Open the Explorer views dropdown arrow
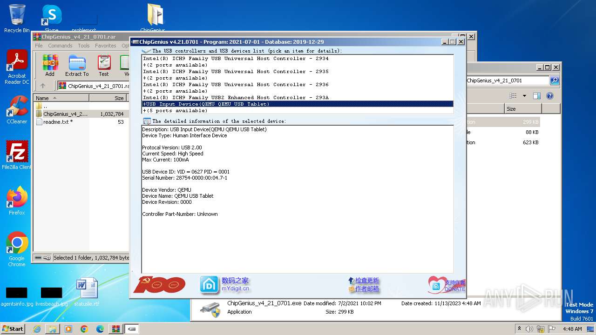This screenshot has height=335, width=596. (x=524, y=96)
